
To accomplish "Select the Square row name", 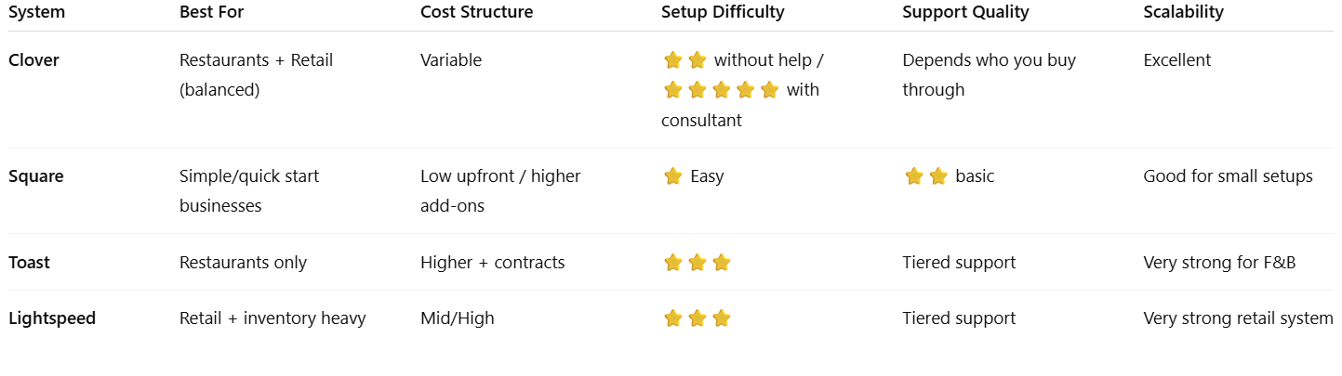I will 36,176.
